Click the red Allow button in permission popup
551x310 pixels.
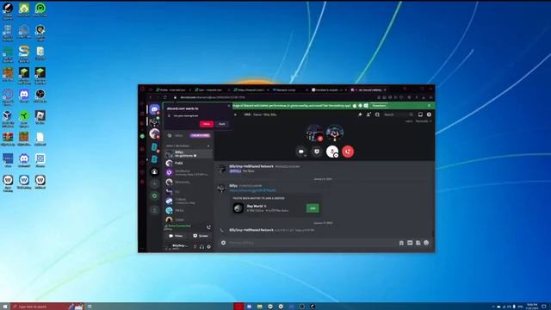coord(207,124)
